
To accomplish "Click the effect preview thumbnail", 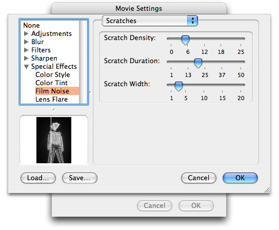I will coord(54,140).
